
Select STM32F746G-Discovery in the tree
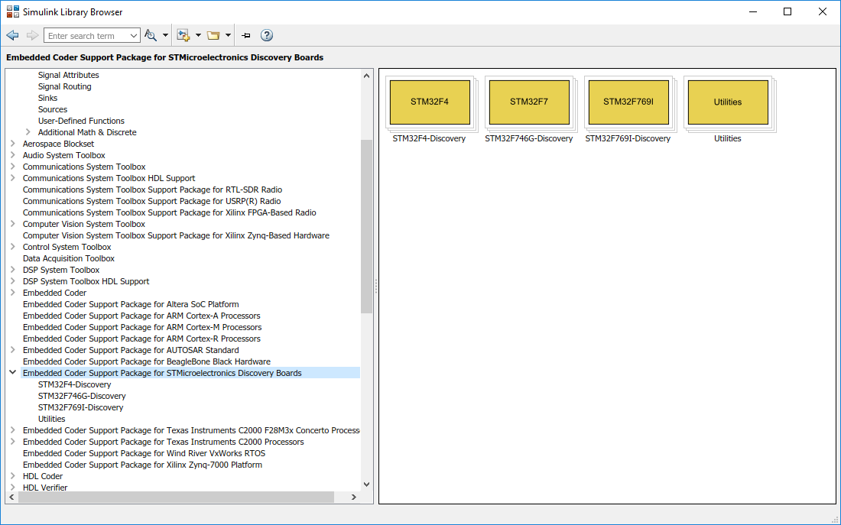pyautogui.click(x=82, y=396)
